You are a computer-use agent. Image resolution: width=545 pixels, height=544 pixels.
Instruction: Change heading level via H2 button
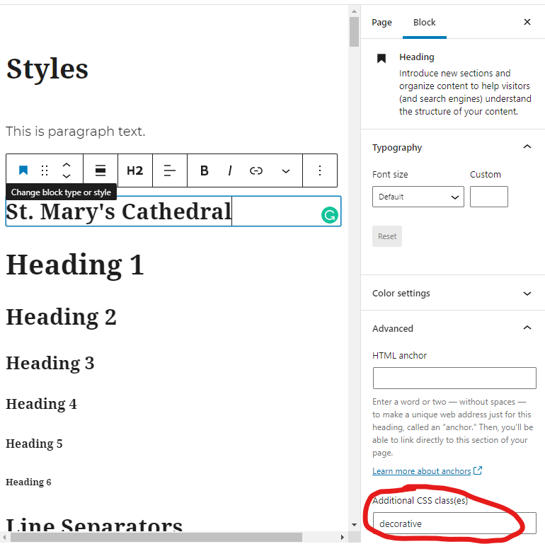134,170
